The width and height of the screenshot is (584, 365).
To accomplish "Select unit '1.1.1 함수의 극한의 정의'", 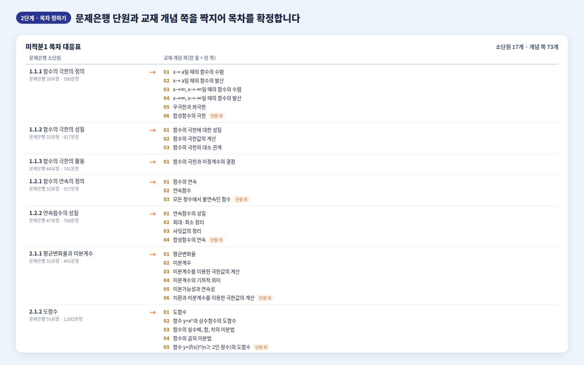I will [x=57, y=72].
